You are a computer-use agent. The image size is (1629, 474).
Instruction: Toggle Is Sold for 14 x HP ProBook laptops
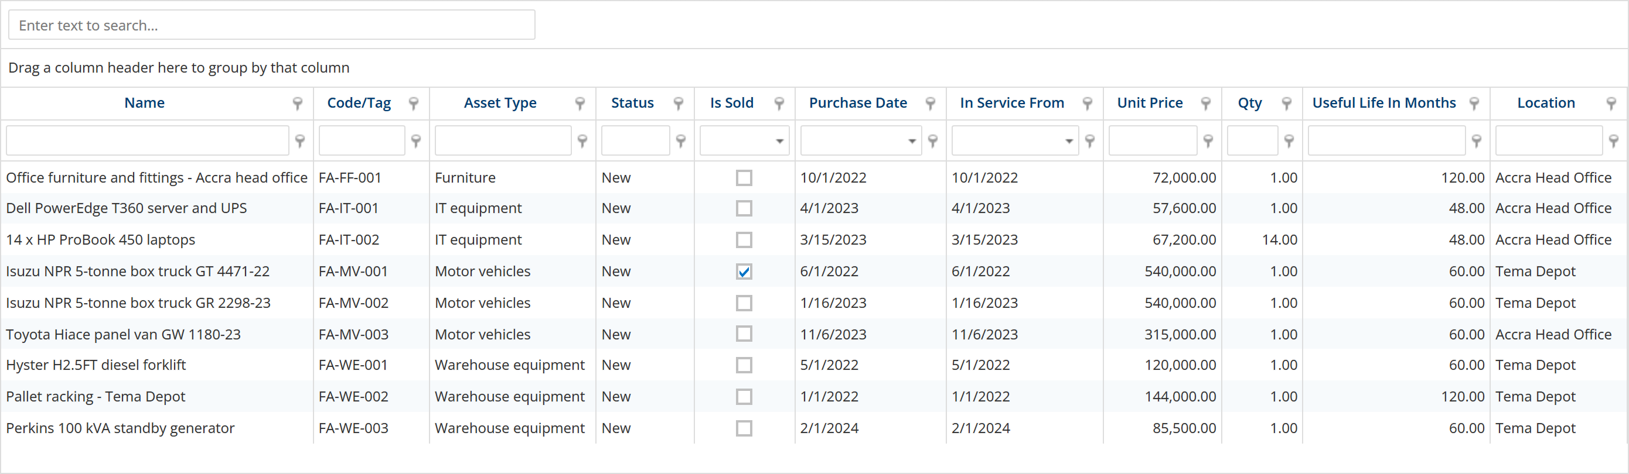coord(744,240)
